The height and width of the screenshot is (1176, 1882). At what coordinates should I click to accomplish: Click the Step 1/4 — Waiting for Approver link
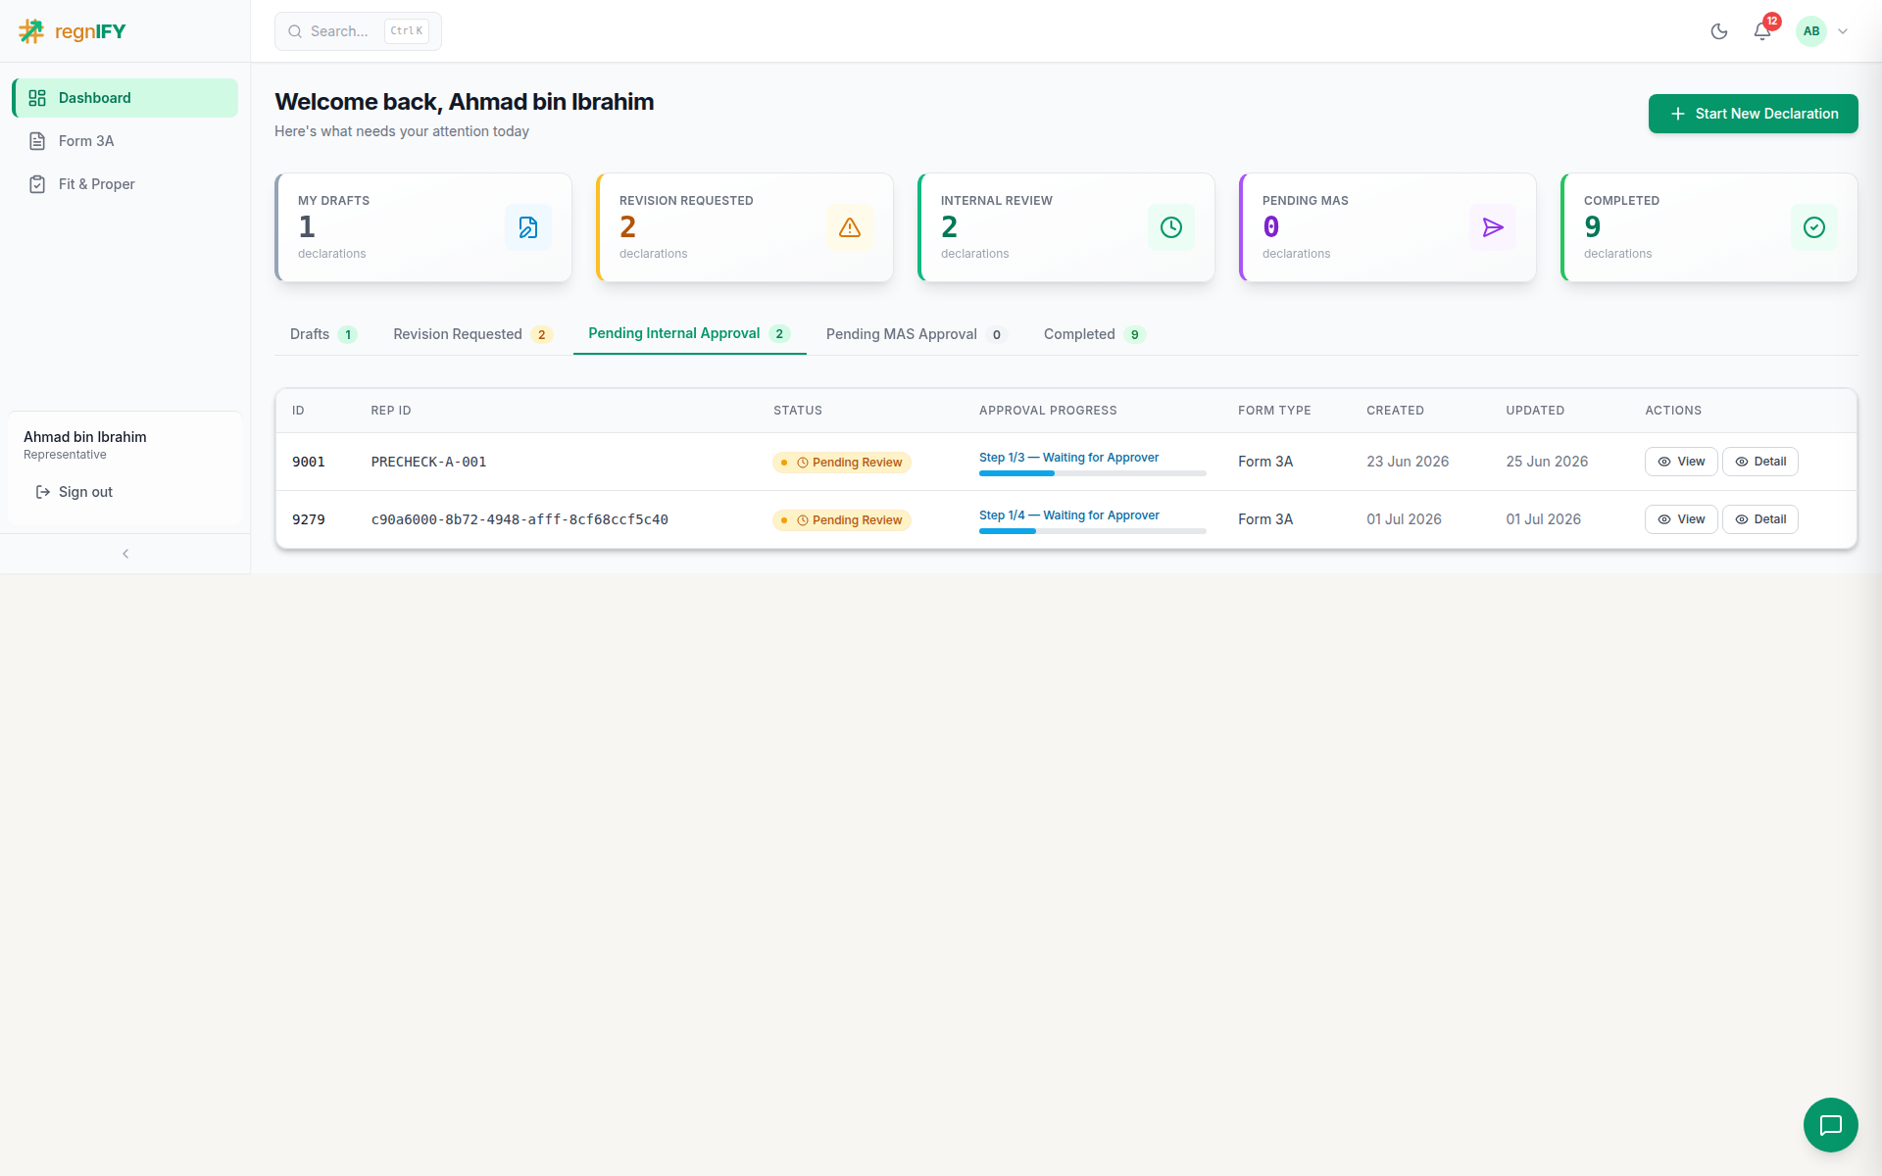click(1069, 515)
